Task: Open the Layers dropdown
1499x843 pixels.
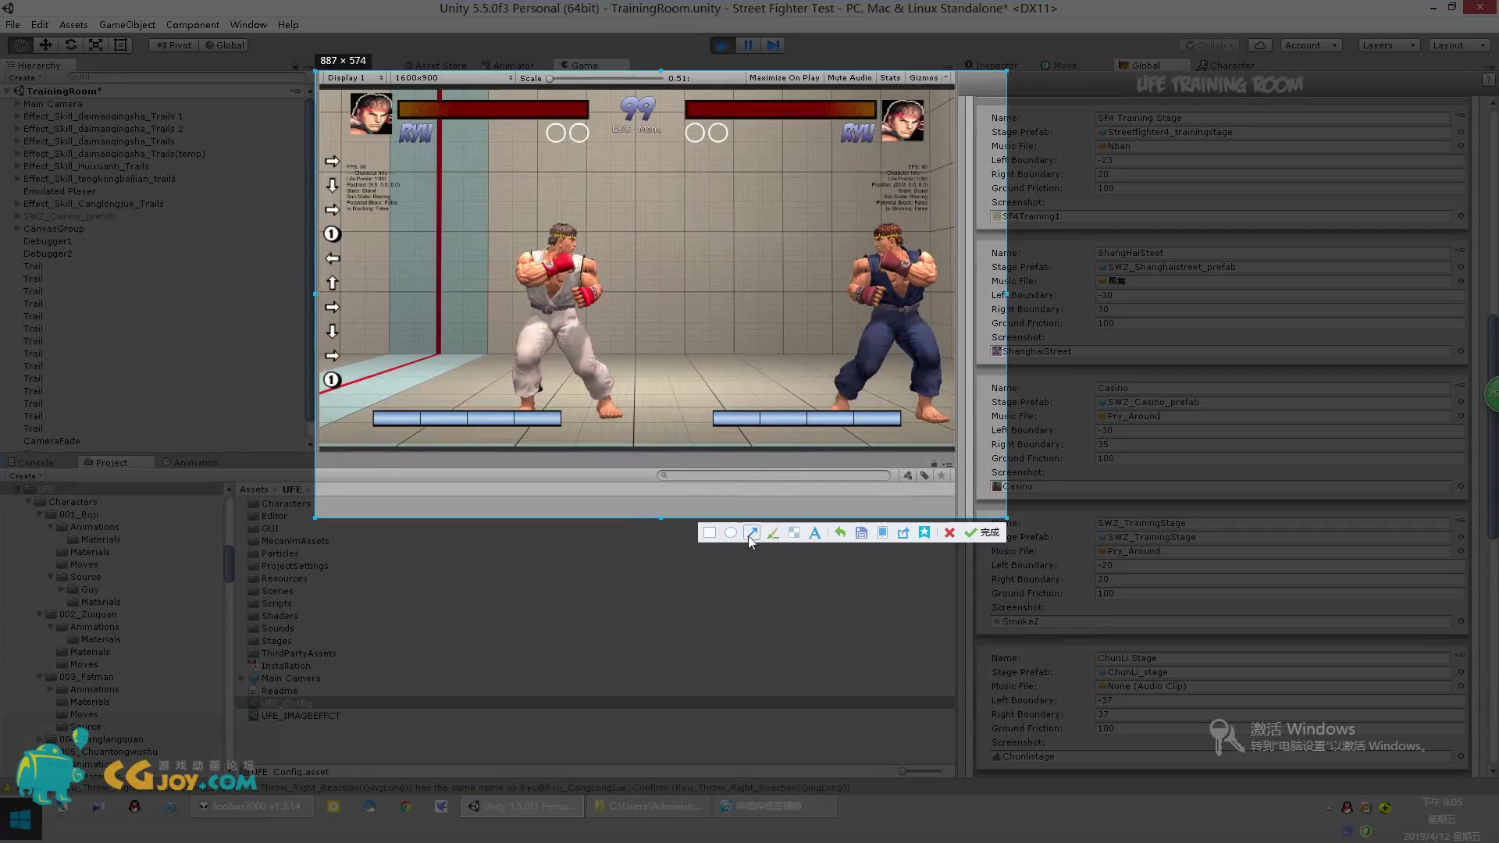Action: coord(1388,45)
